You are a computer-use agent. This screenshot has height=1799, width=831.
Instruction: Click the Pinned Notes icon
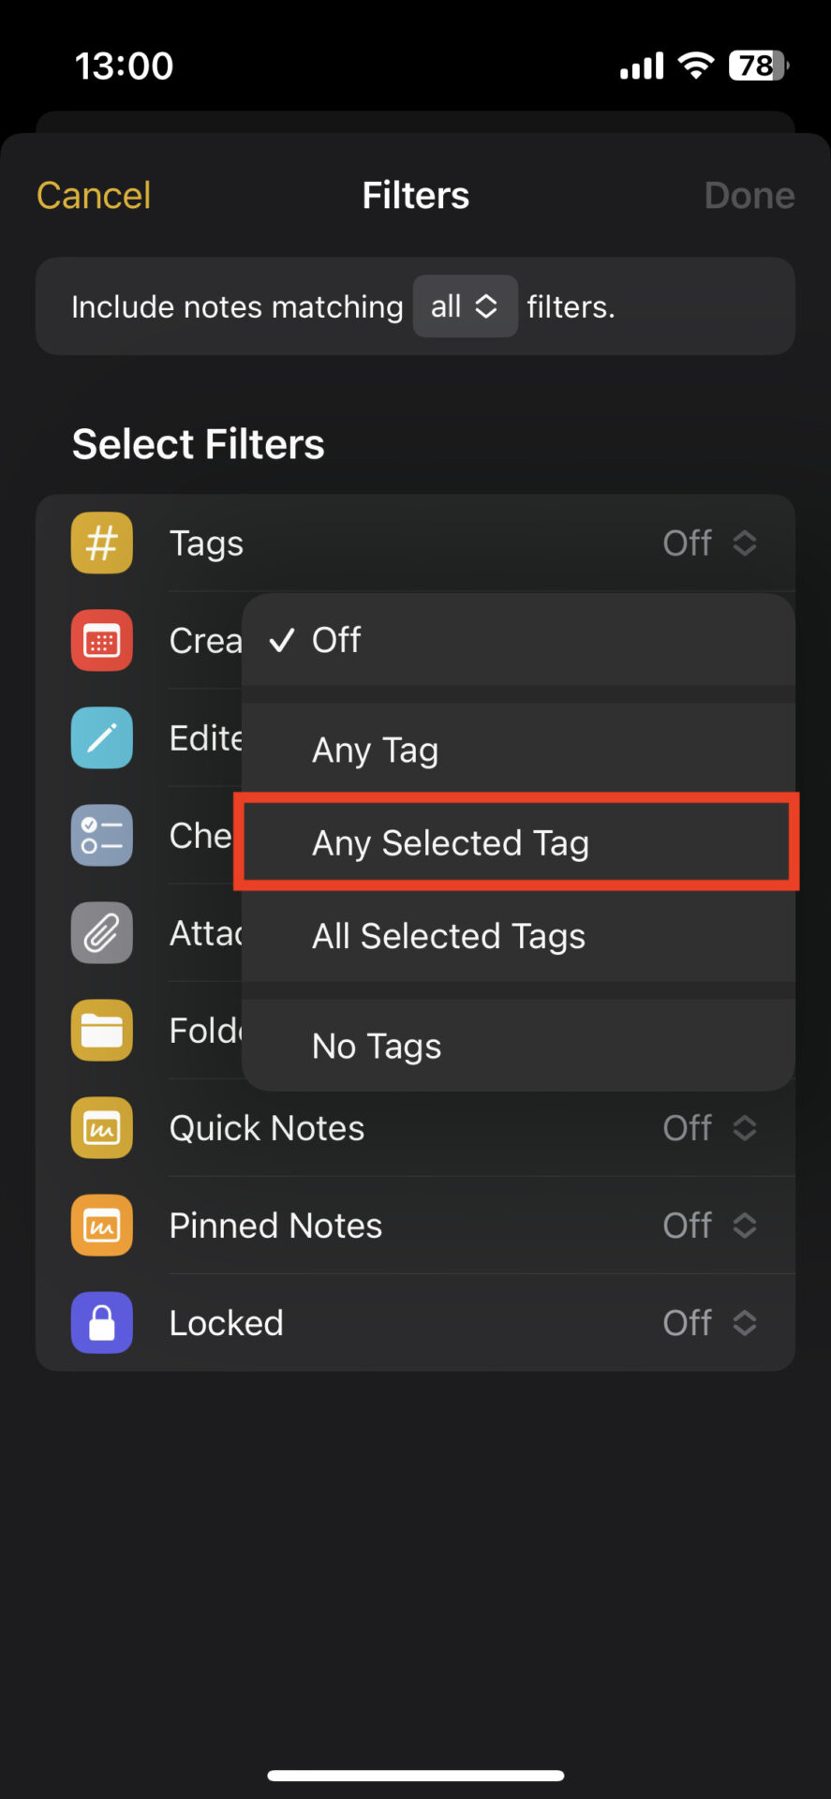[101, 1225]
